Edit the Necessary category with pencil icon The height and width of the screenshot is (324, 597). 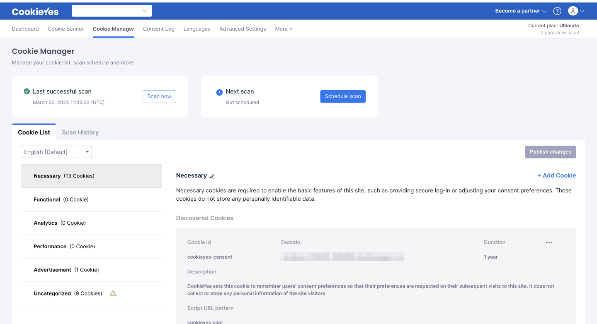212,176
